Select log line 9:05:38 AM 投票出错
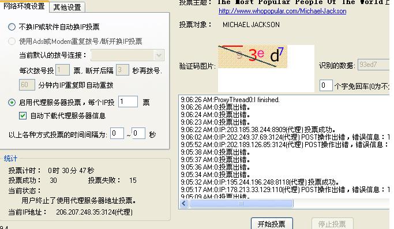The width and height of the screenshot is (394, 229). pos(215,152)
